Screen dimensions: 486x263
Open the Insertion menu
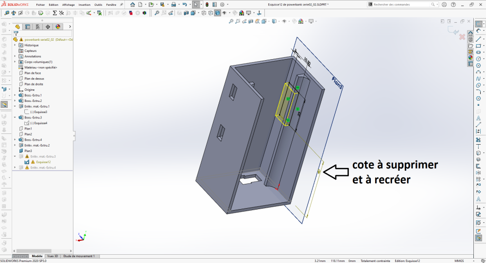coord(85,4)
